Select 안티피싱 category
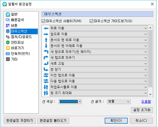This screenshot has height=127, width=158. tap(17, 42)
